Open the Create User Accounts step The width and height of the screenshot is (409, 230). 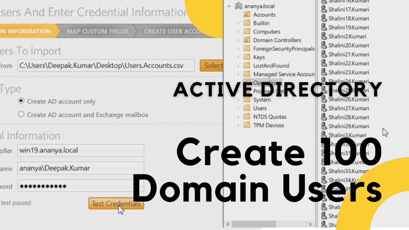pyautogui.click(x=174, y=31)
